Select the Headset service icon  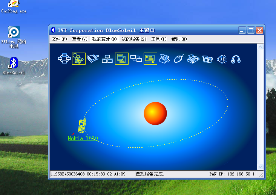pyautogui.click(x=236, y=59)
